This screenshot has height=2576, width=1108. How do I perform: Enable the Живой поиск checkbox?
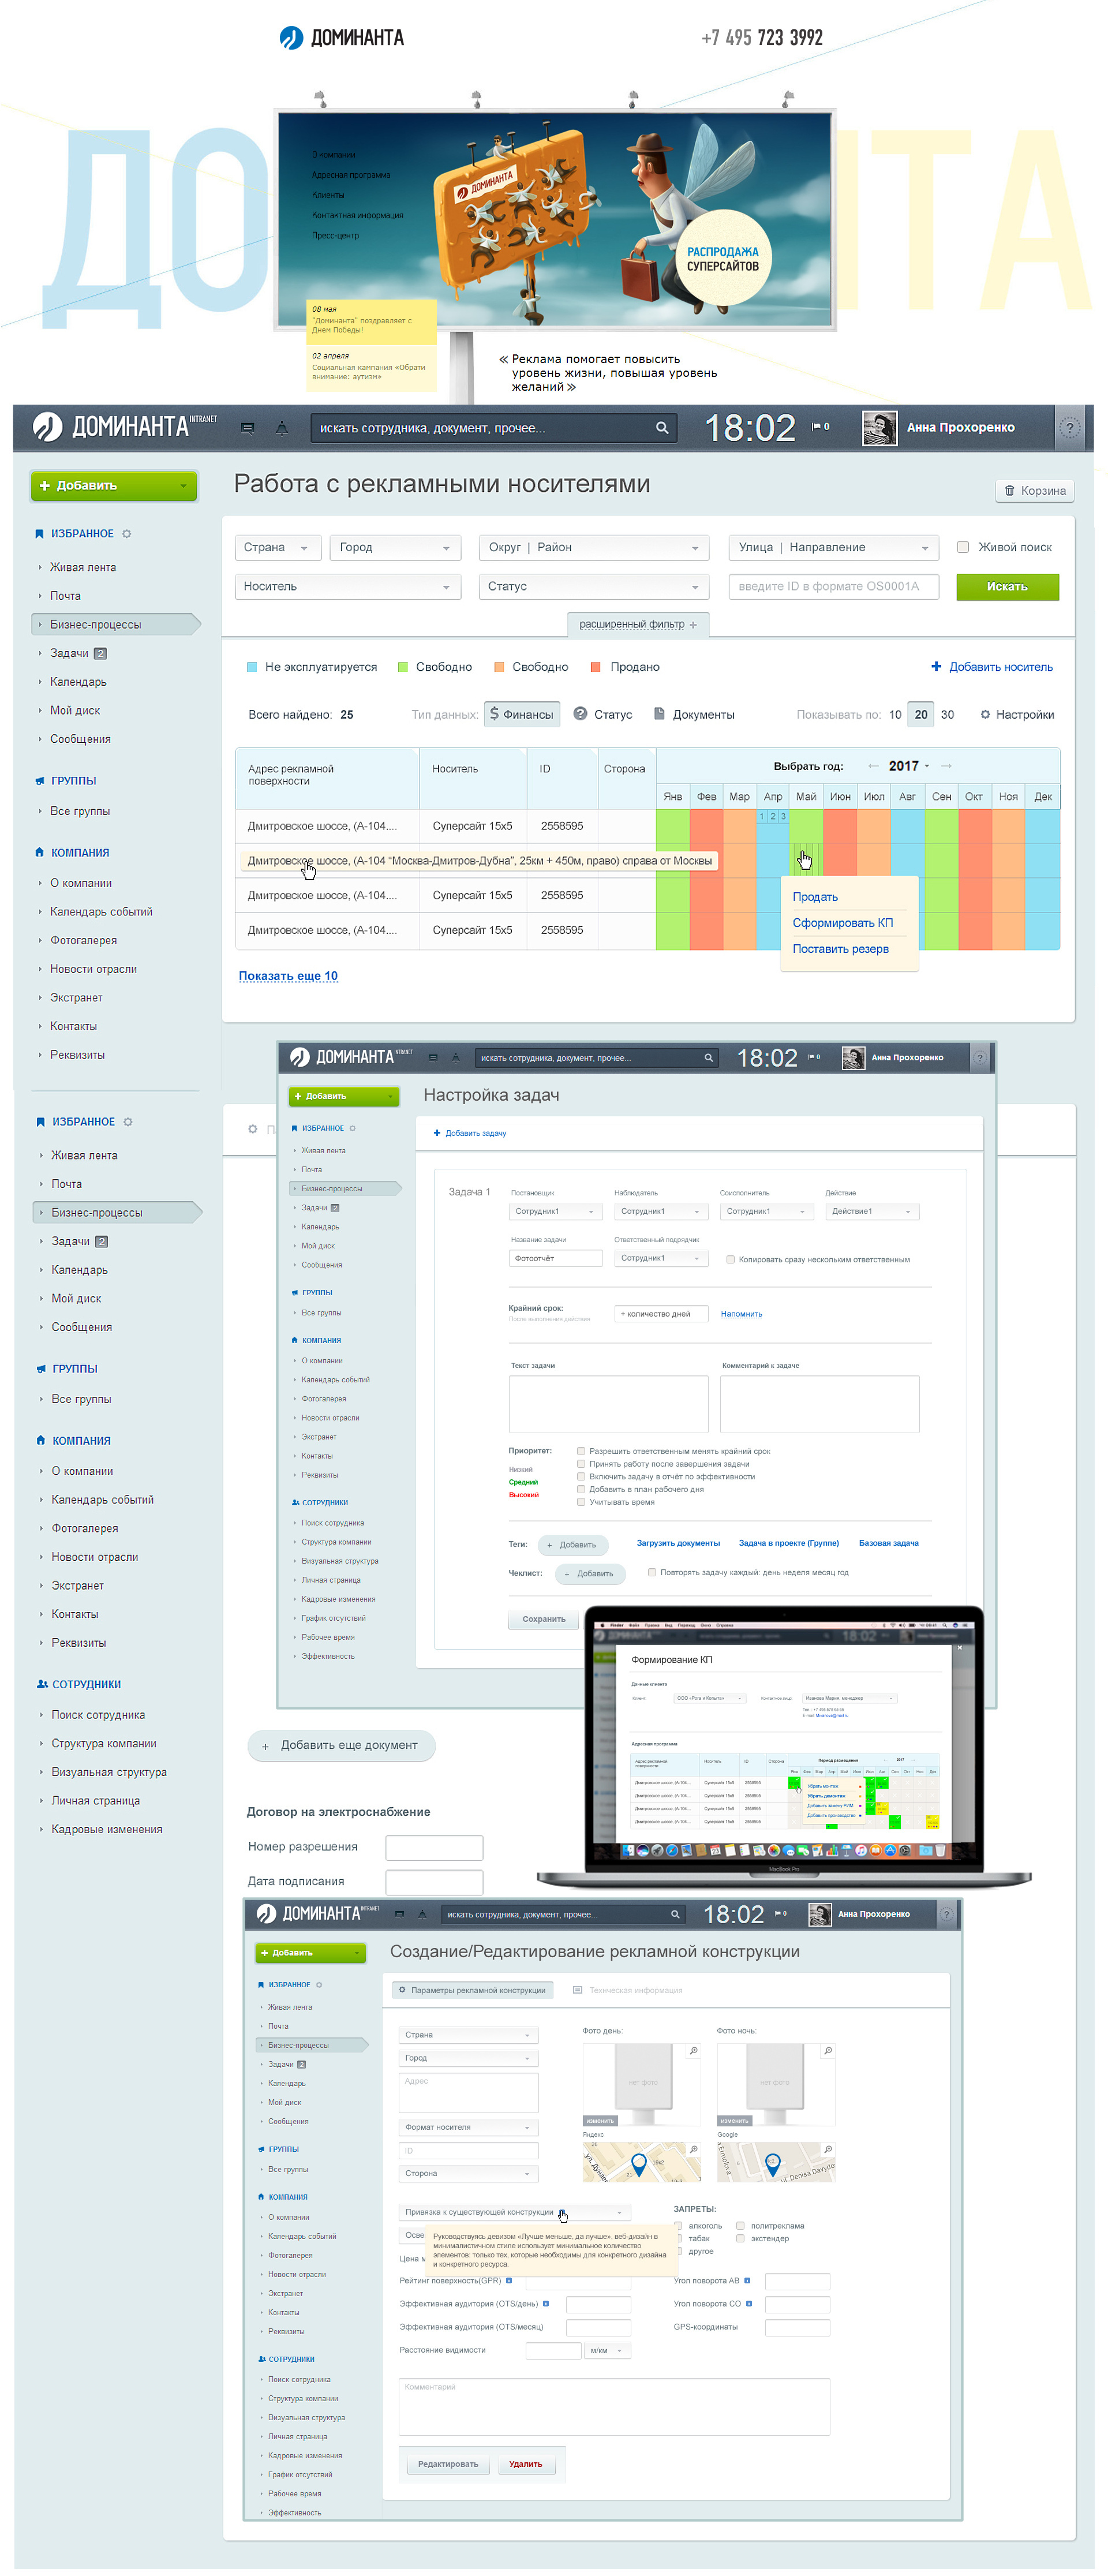click(963, 547)
